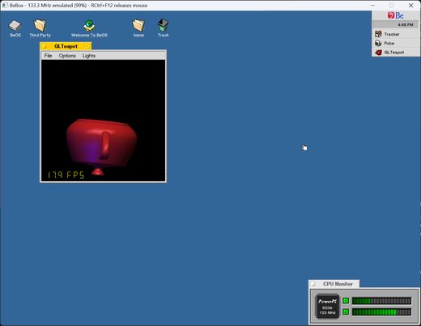The width and height of the screenshot is (421, 326).
Task: Click the GLTeapot window close box
Action: click(x=45, y=46)
